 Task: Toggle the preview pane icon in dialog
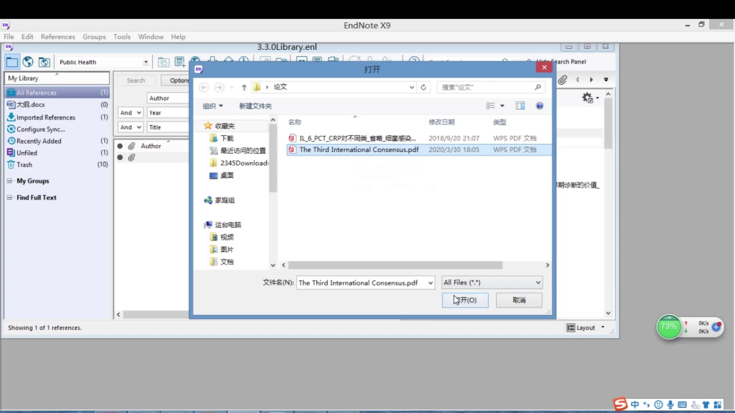(x=520, y=106)
